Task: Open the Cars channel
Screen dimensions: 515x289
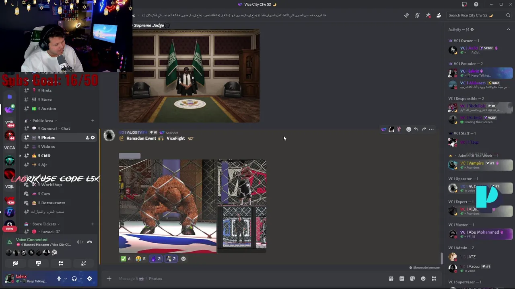Action: coord(59,194)
